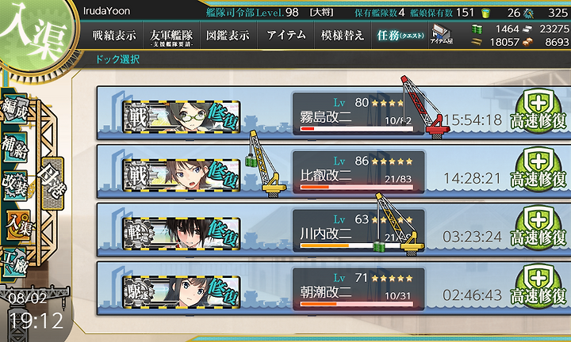Select the 補給 resupply side icon
Viewport: 571px width, 342px height.
click(14, 147)
